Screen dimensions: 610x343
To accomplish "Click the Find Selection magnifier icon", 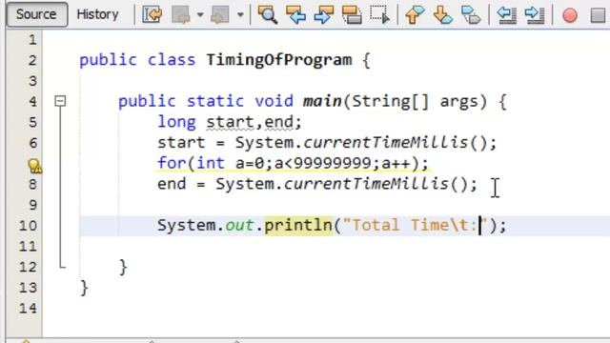I will coord(268,15).
